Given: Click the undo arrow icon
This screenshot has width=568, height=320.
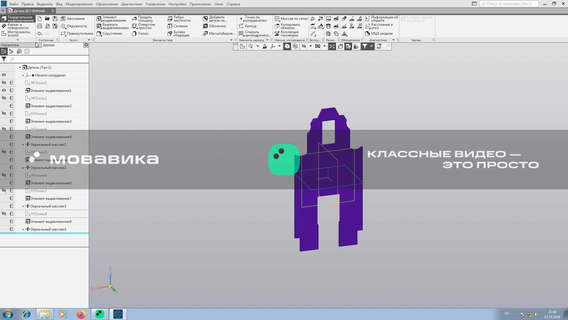Looking at the screenshot, I should click(x=40, y=33).
